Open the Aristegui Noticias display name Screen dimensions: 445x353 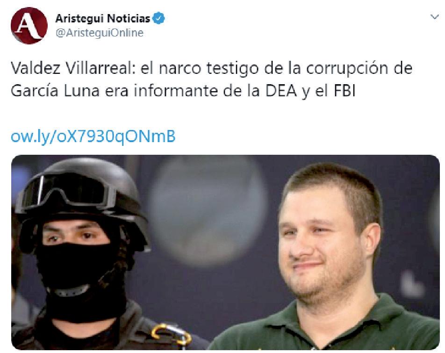(102, 18)
